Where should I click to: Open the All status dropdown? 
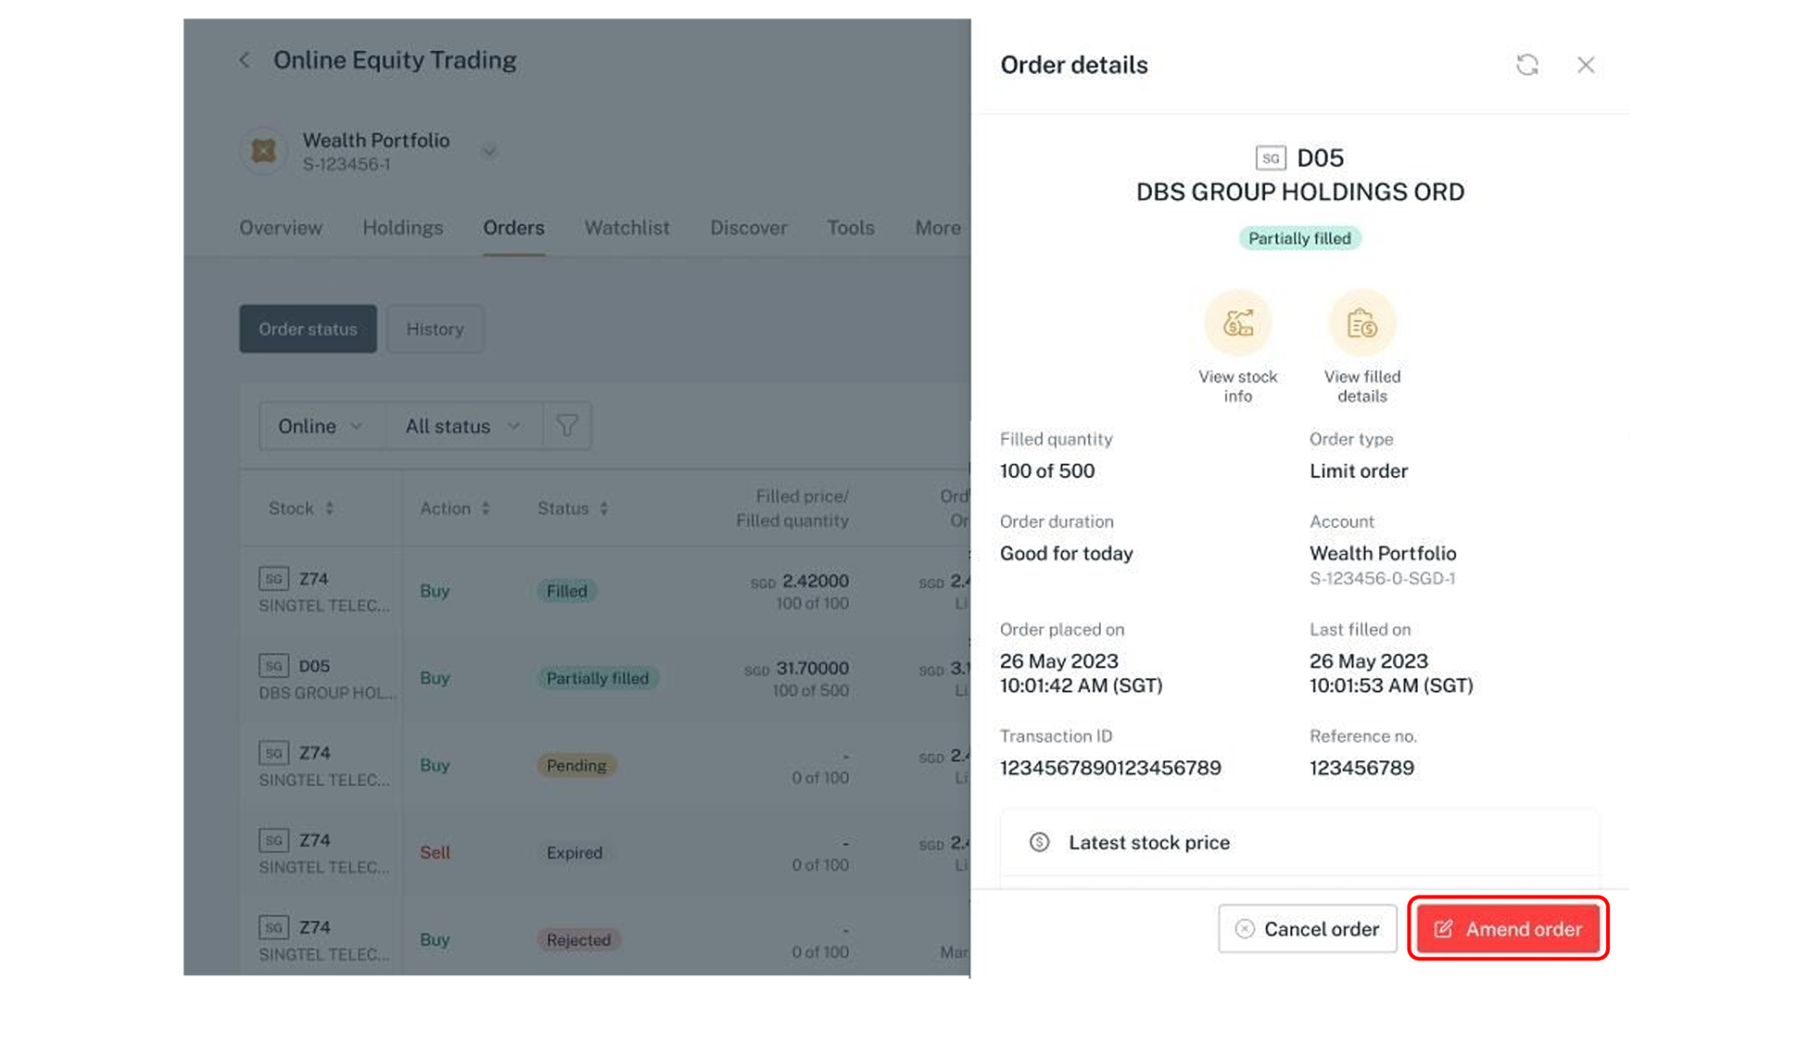[x=462, y=426]
